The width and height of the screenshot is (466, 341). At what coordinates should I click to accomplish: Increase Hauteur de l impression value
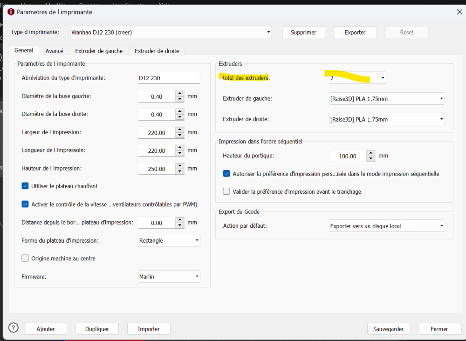[180, 166]
